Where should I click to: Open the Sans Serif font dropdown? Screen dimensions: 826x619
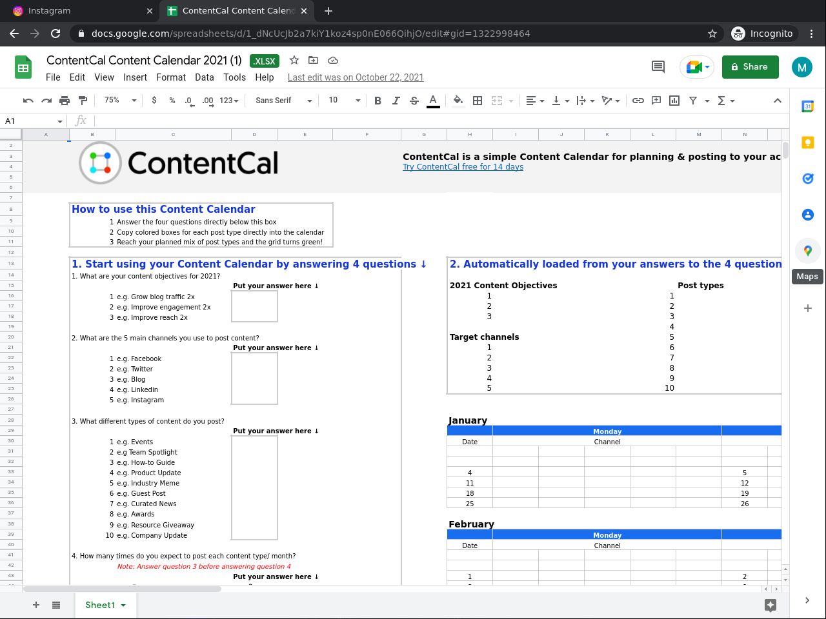click(x=283, y=101)
